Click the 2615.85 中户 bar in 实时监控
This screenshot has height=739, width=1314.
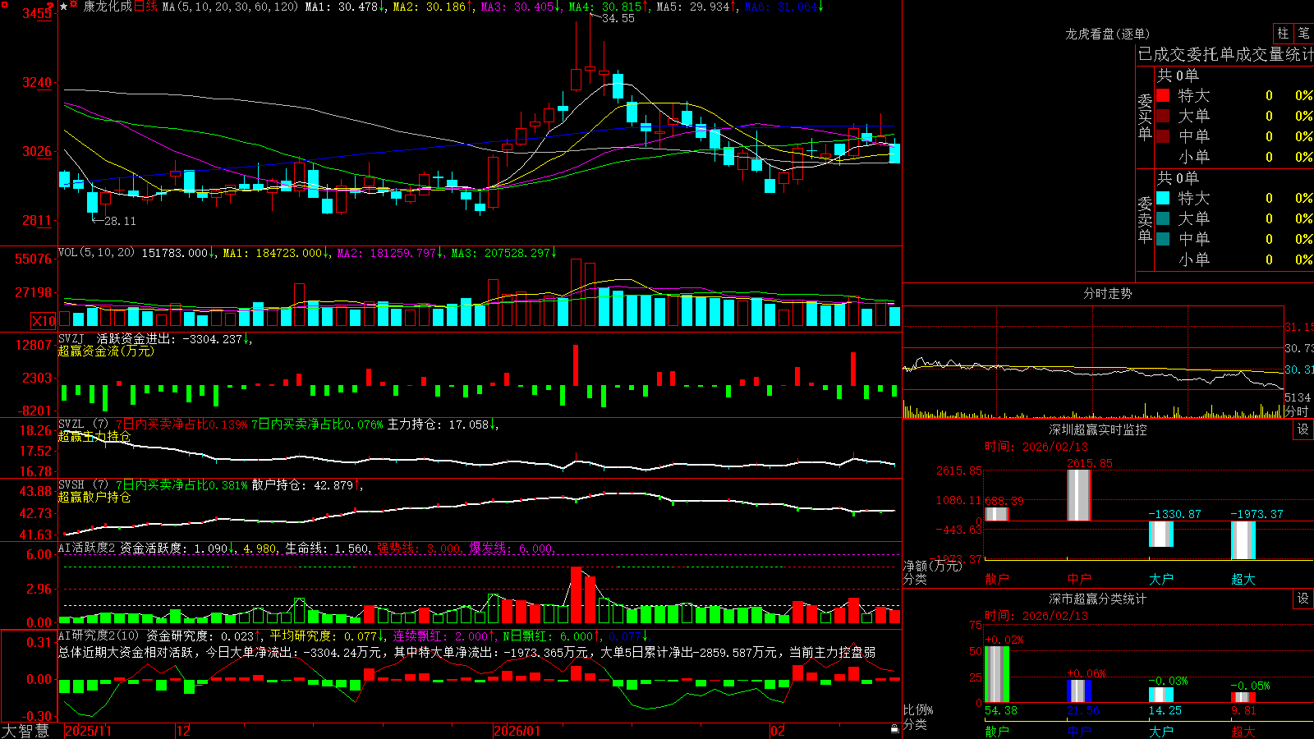[1079, 495]
